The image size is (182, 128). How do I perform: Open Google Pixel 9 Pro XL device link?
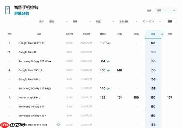pos(31,70)
